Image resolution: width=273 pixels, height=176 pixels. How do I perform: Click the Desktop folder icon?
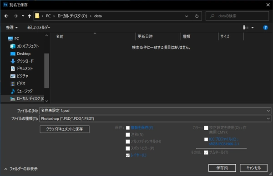point(13,54)
